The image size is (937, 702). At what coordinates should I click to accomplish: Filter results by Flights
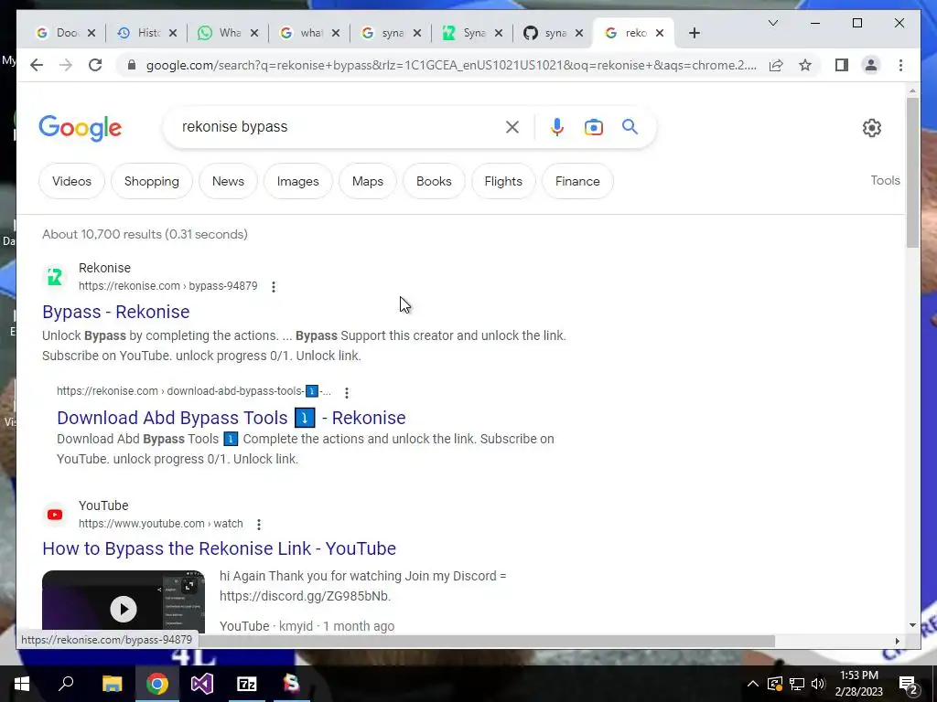point(503,181)
